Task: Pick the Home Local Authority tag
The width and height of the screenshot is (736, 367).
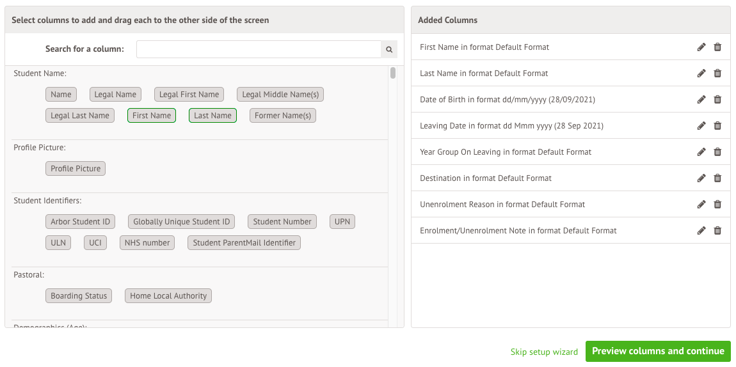Action: [168, 296]
